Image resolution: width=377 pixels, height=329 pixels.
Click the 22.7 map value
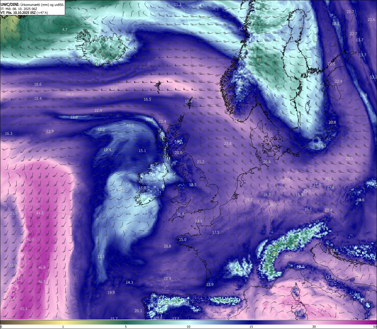coord(353,34)
